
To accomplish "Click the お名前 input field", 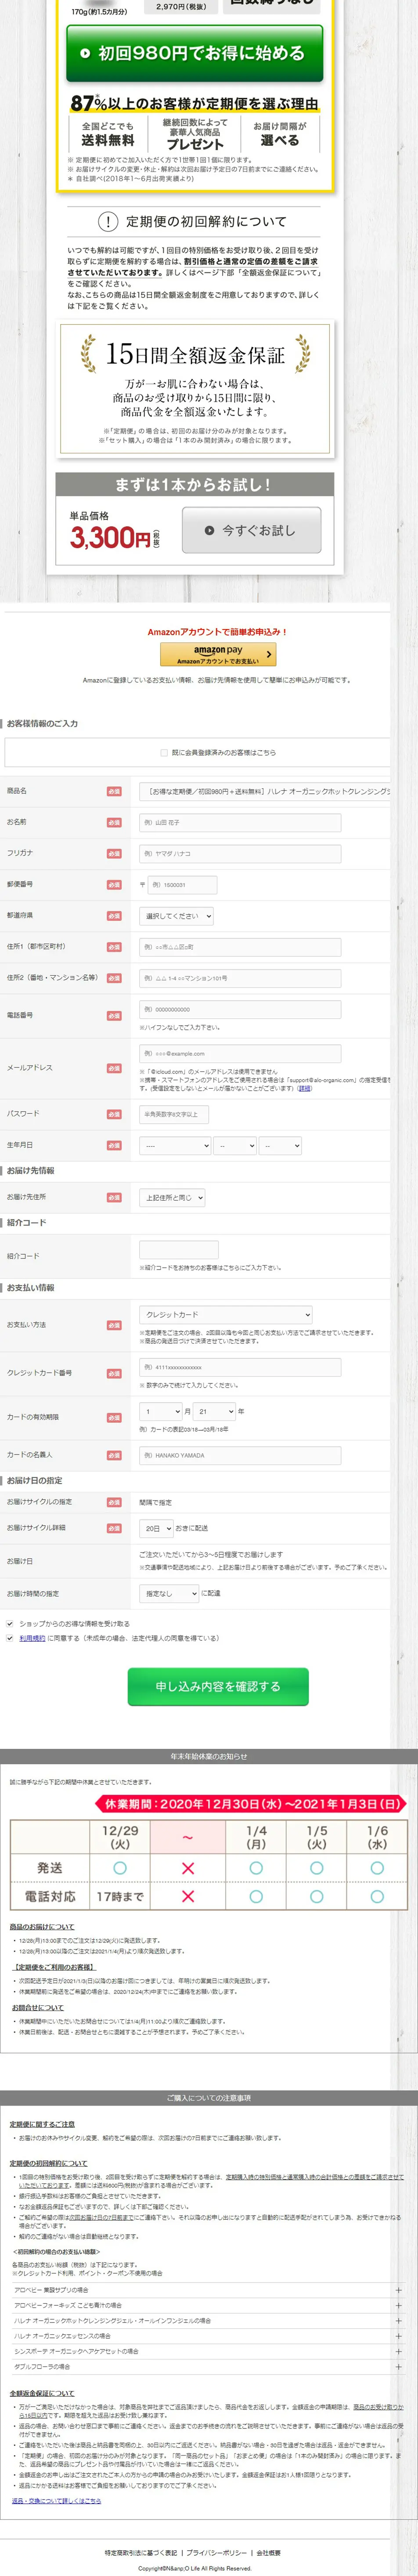I will 240,822.
